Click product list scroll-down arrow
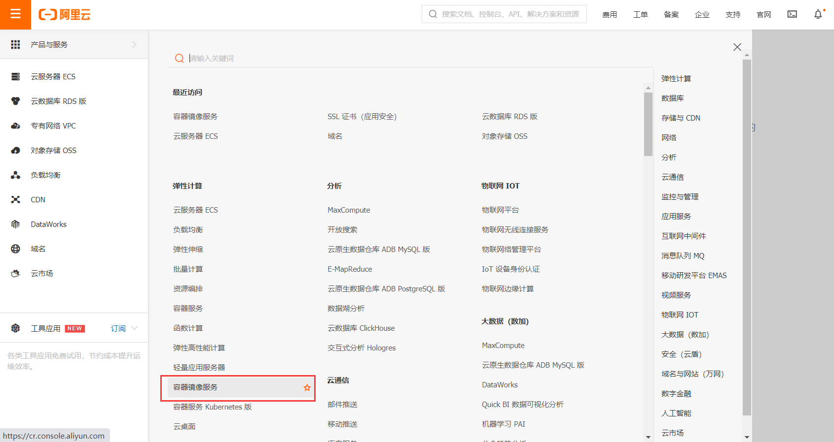 (x=648, y=437)
